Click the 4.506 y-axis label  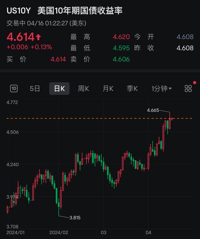coord(12,132)
